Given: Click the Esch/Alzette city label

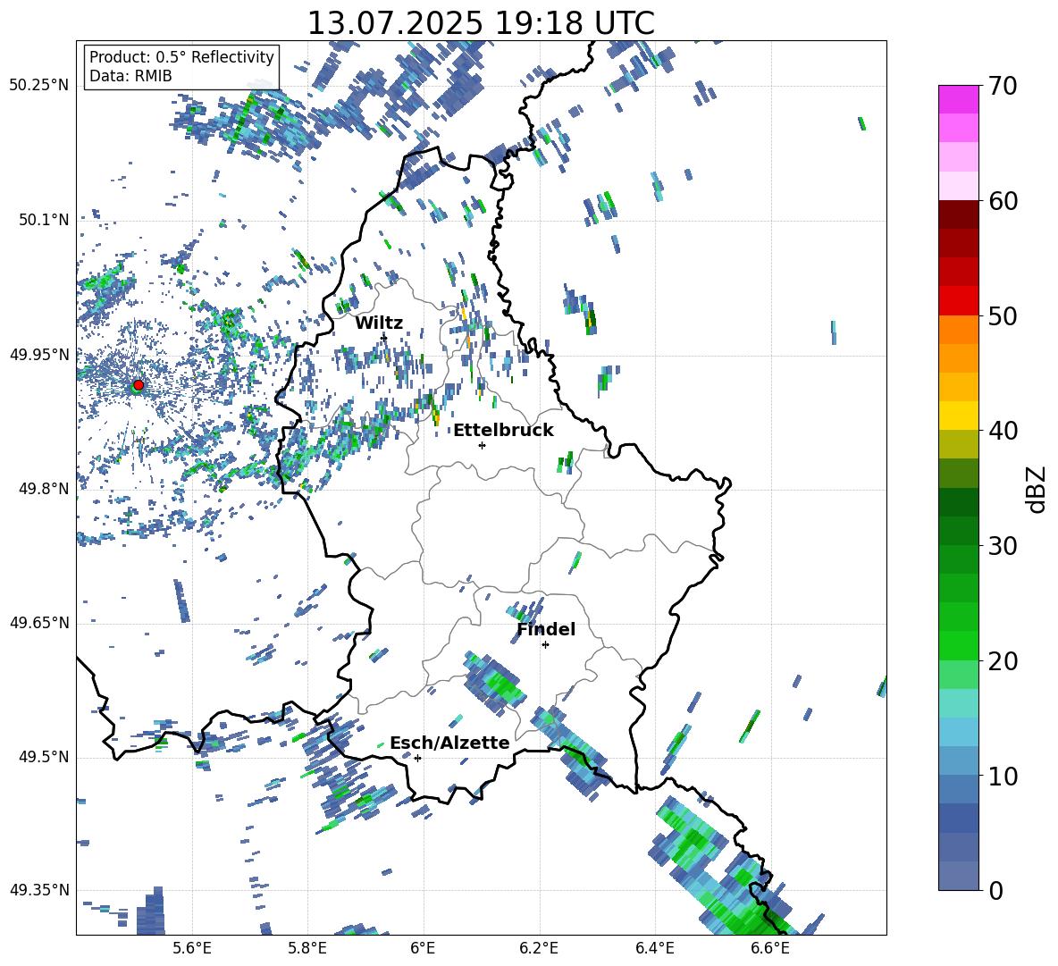Looking at the screenshot, I should 449,743.
